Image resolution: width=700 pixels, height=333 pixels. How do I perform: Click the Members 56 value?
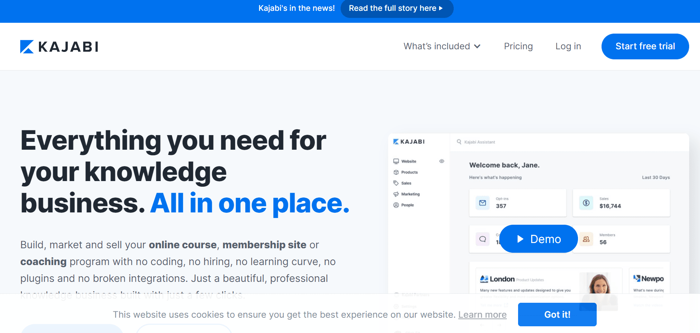603,242
